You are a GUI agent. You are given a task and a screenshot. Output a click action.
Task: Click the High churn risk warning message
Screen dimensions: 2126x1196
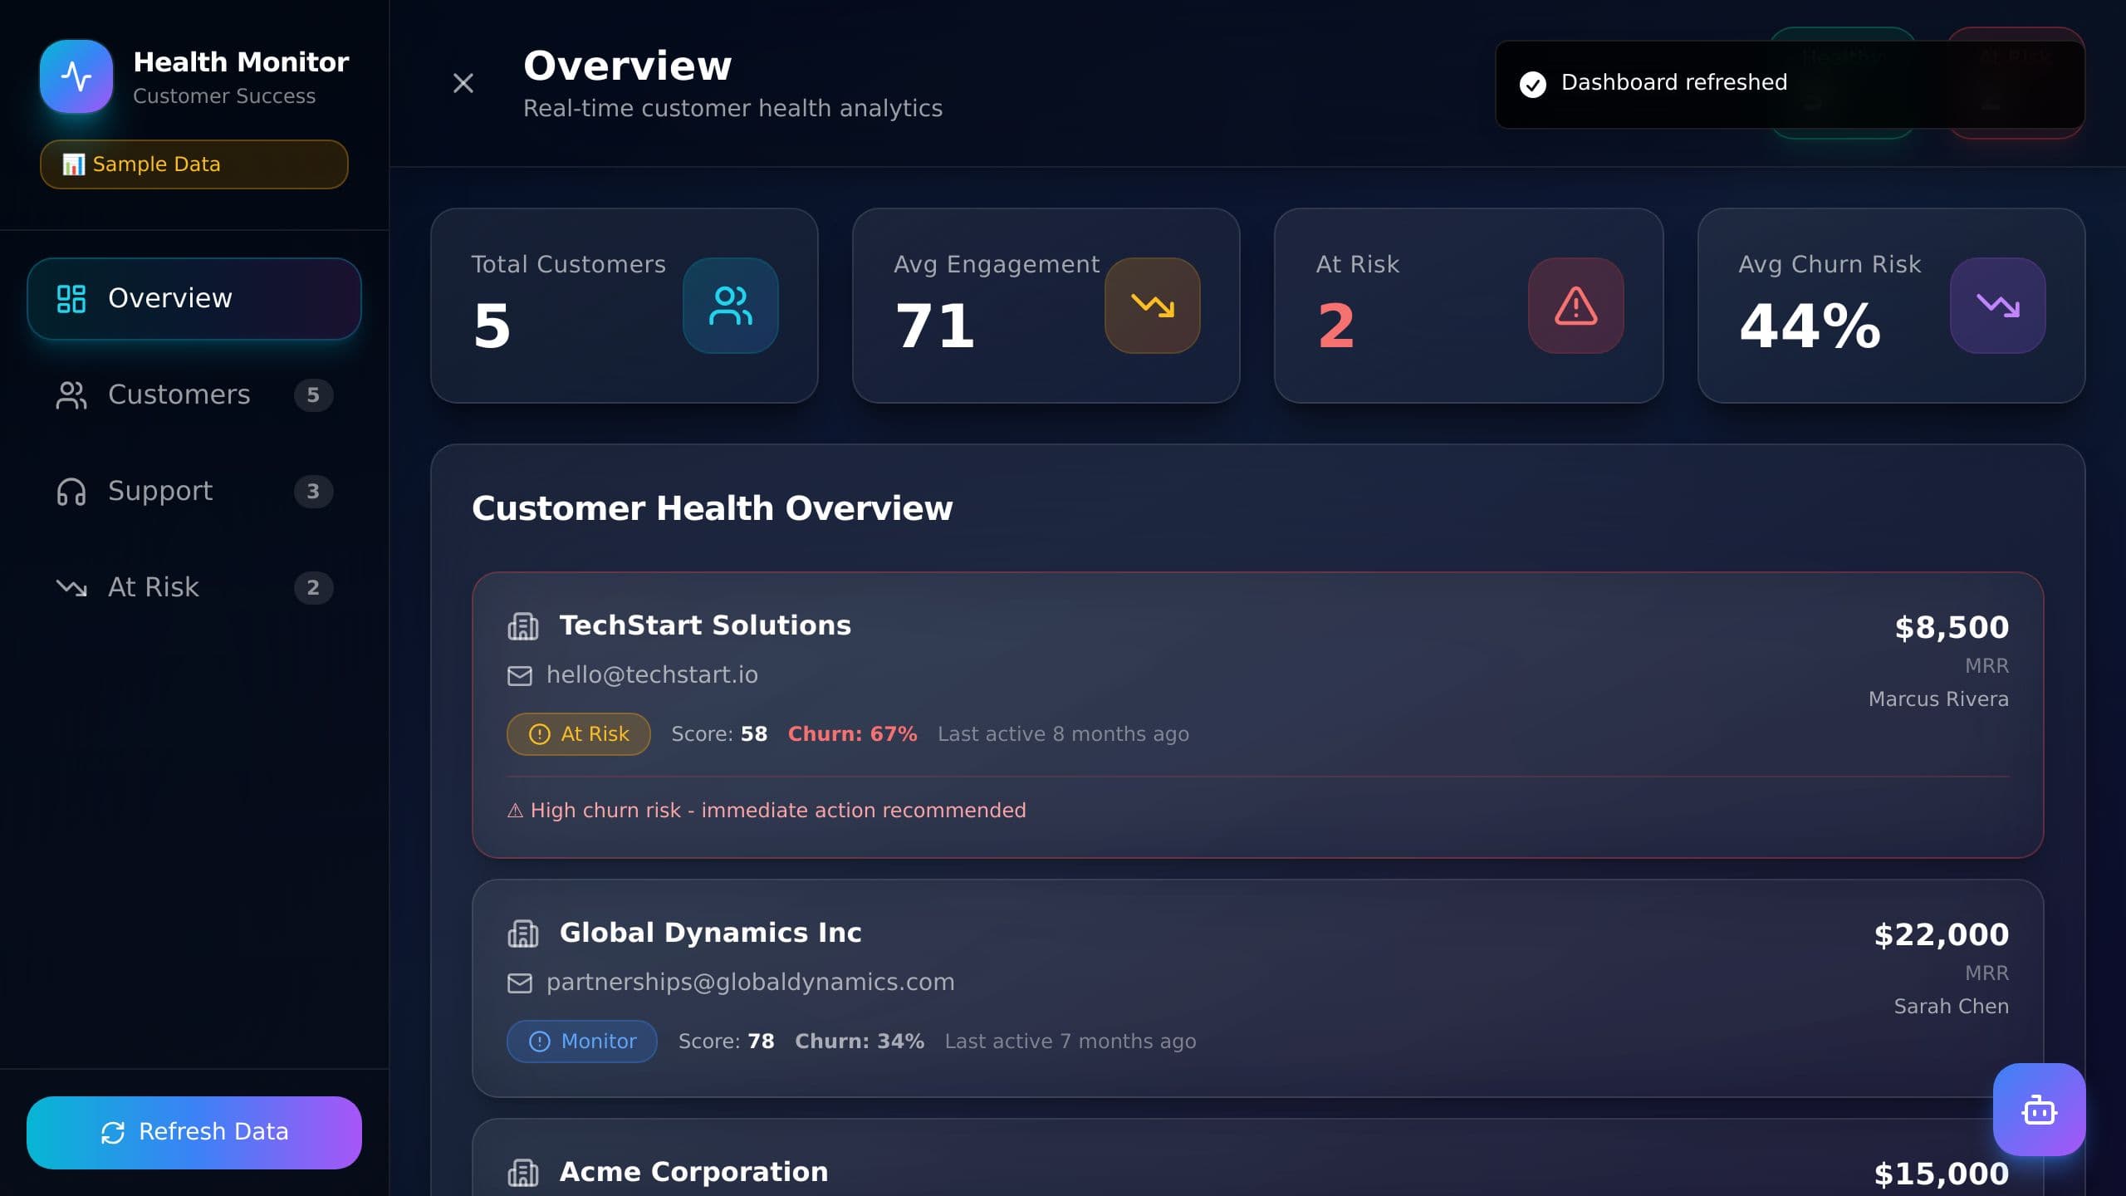click(767, 811)
